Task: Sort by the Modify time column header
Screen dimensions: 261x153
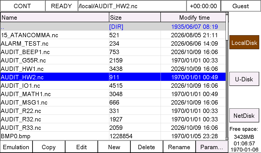Action: (193, 18)
